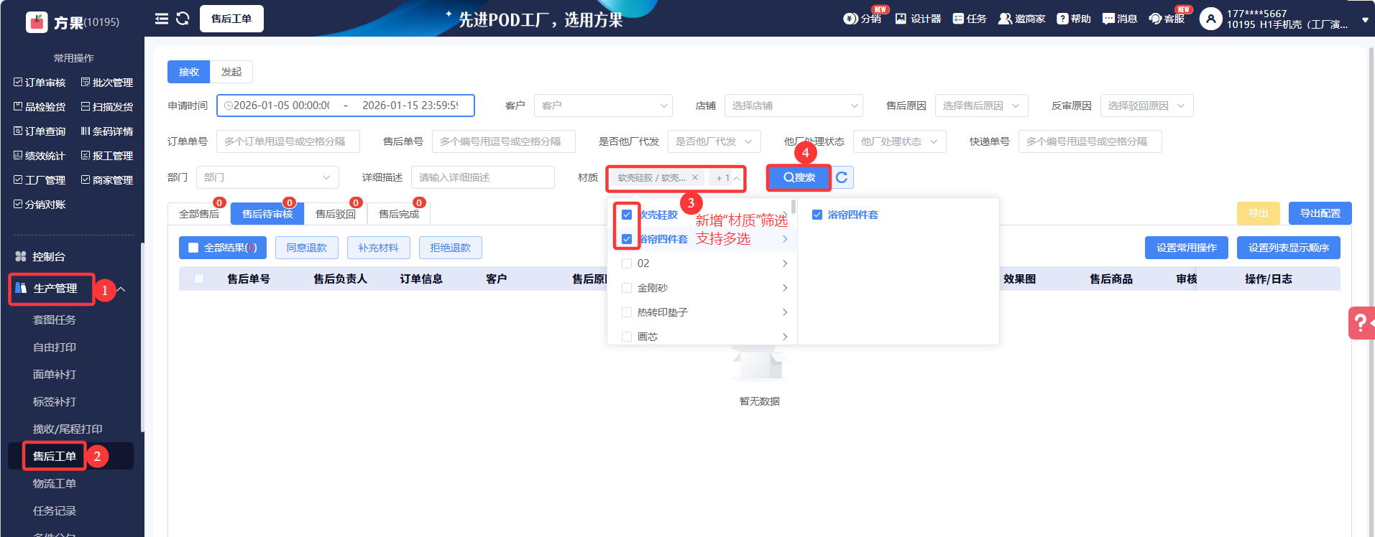Open the 订单查询 shortcut

[x=40, y=131]
